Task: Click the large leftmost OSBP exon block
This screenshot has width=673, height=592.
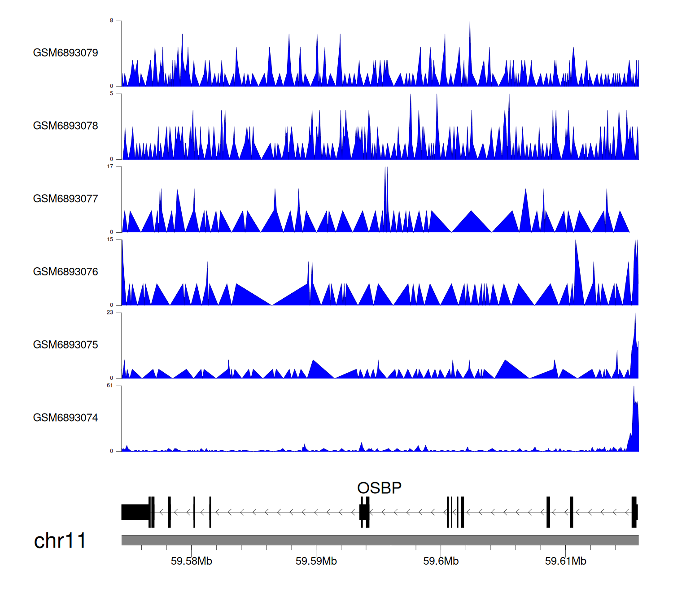Action: pos(135,512)
